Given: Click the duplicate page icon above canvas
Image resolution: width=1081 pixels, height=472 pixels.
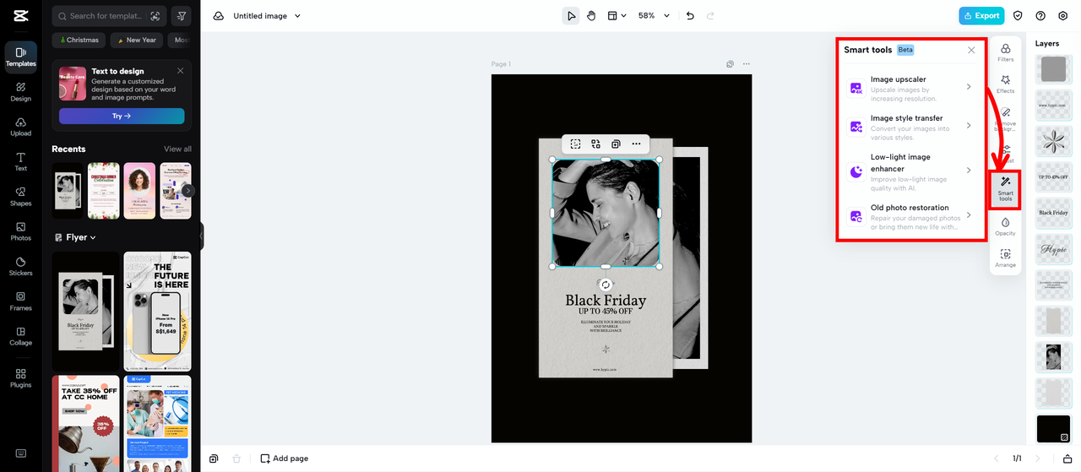Looking at the screenshot, I should click(x=731, y=64).
